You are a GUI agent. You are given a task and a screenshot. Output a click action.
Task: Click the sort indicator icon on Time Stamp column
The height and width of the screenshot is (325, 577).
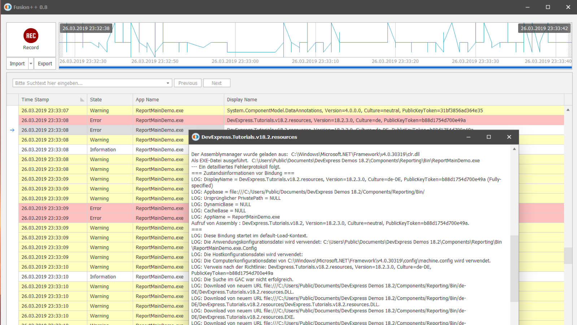(82, 100)
